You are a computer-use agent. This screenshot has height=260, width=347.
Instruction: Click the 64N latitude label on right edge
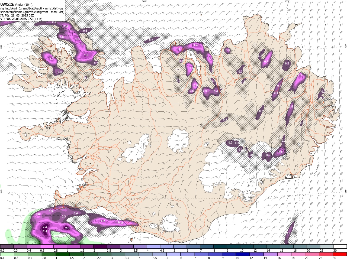click(346, 191)
